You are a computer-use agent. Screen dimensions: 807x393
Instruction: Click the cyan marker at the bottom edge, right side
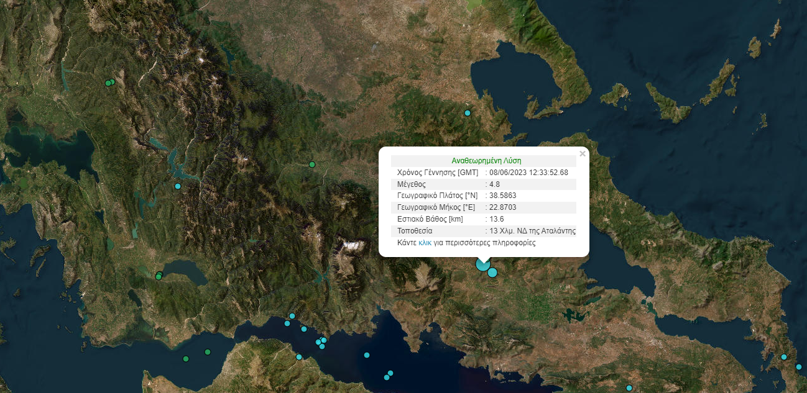click(629, 388)
